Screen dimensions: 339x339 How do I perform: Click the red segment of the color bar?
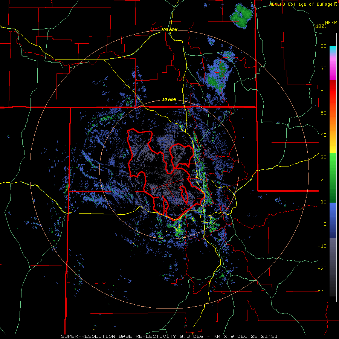333,91
